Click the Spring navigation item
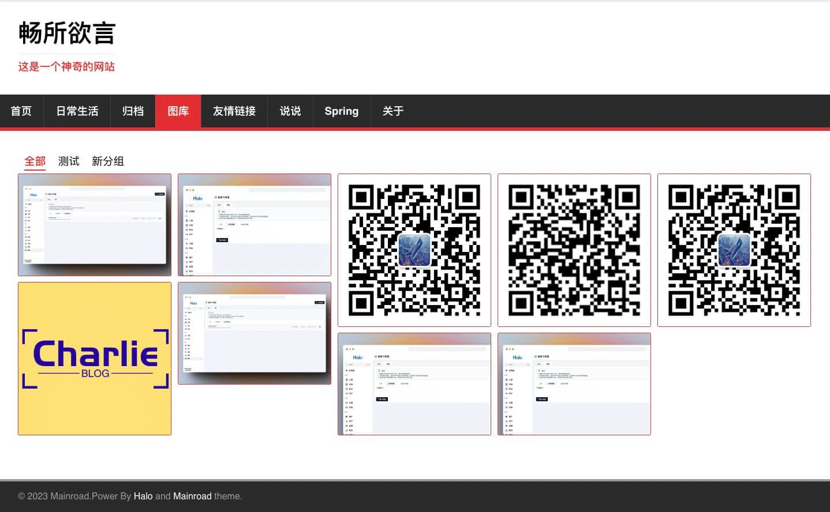 (x=341, y=111)
